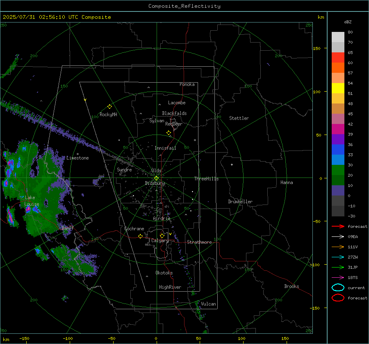Click the HighRiver city label
This screenshot has width=369, height=344.
tap(170, 287)
